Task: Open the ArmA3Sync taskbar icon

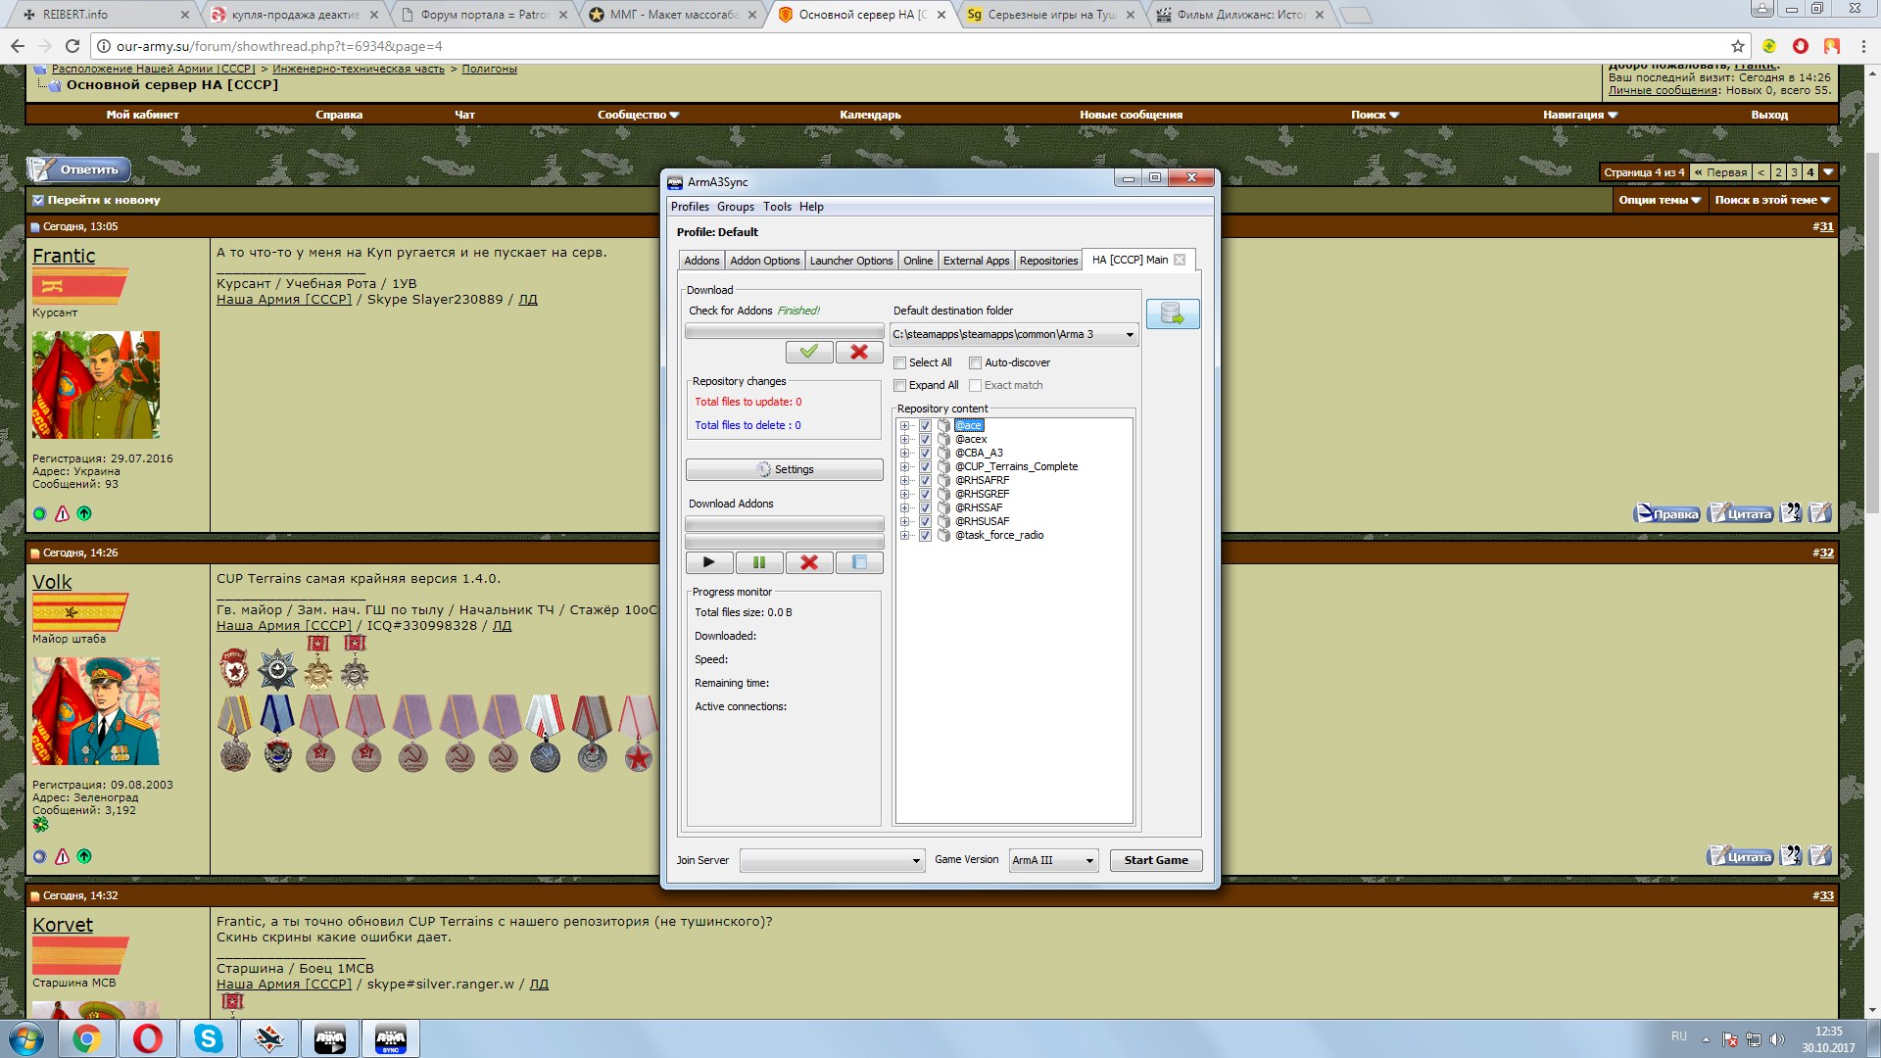Action: tap(390, 1038)
